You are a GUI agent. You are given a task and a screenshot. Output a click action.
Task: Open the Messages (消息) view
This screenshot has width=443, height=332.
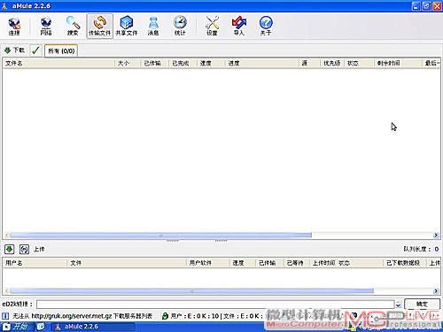[x=153, y=26]
